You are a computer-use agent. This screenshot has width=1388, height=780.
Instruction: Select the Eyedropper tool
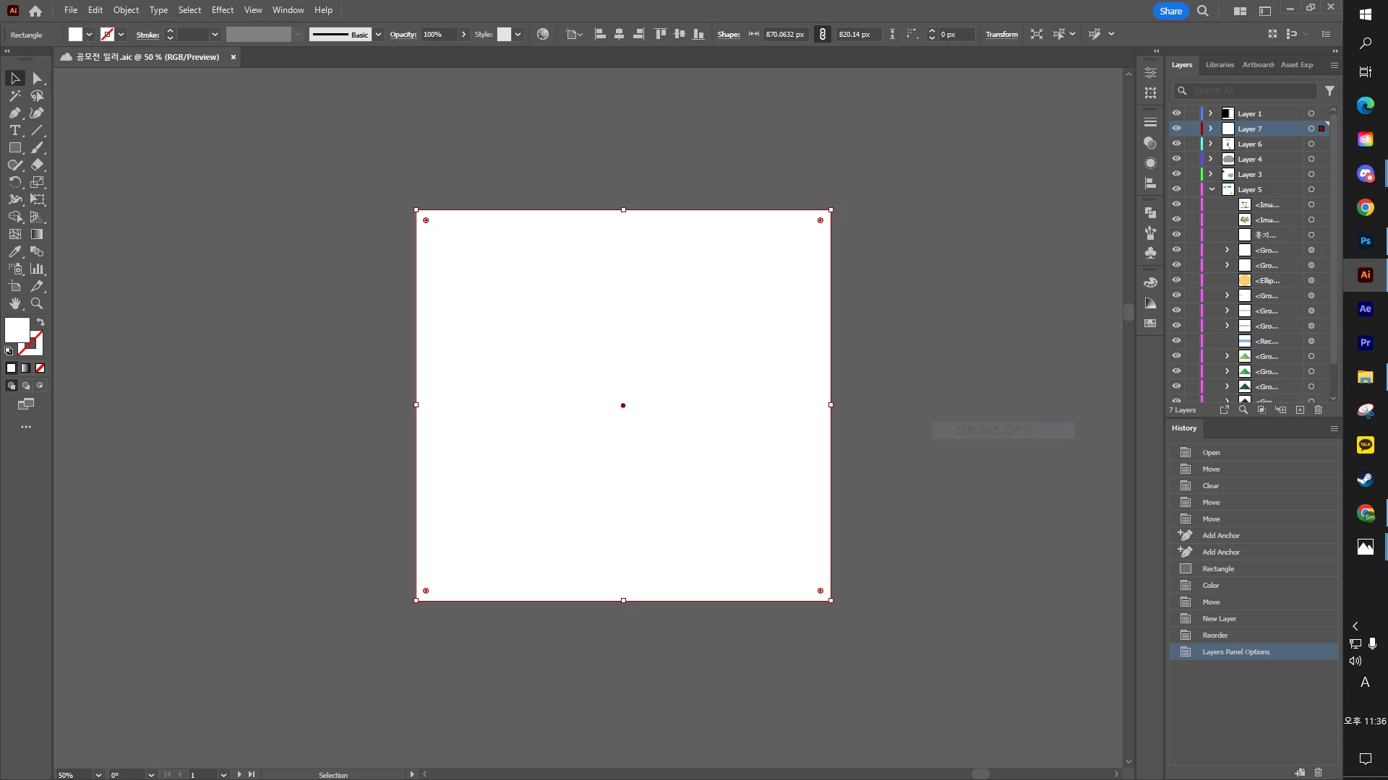coord(14,251)
